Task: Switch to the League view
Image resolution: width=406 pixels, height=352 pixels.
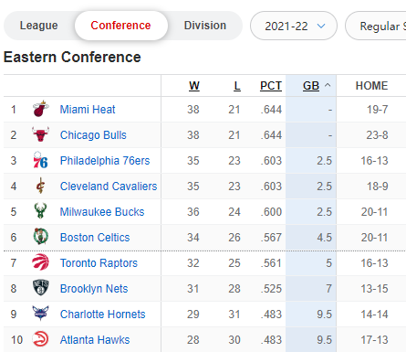Action: [39, 26]
